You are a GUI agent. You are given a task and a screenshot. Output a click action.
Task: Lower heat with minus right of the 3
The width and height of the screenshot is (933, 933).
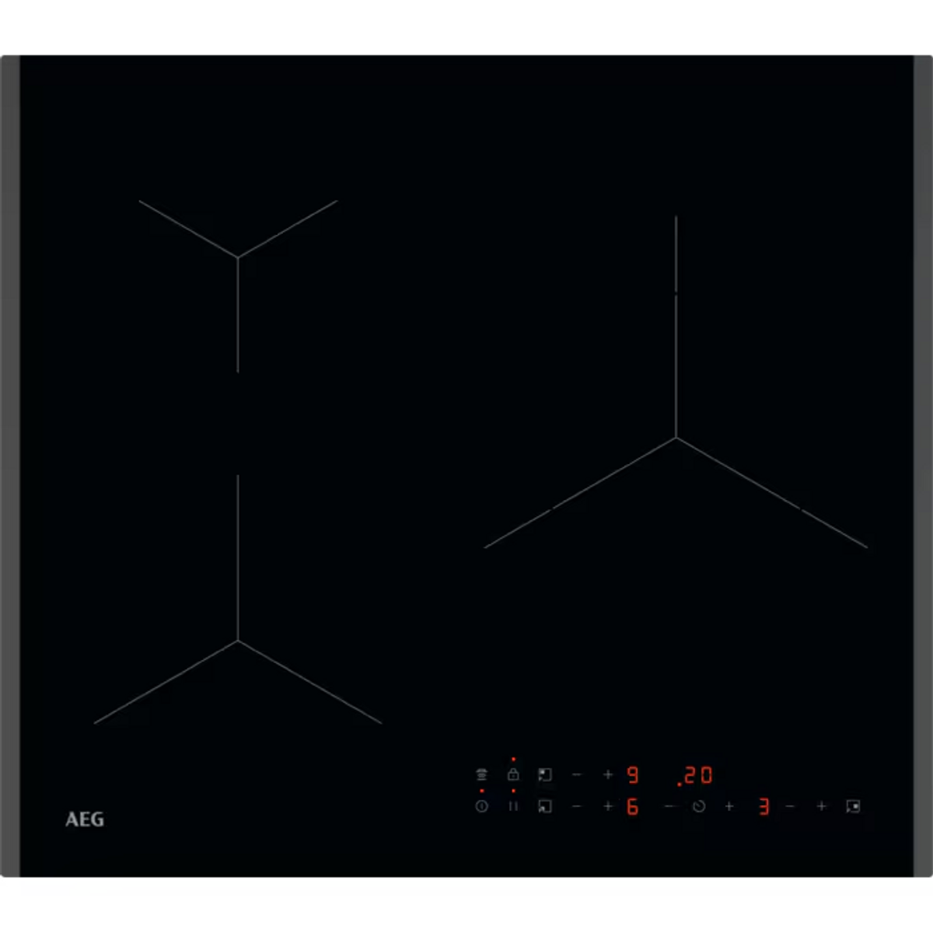790,806
